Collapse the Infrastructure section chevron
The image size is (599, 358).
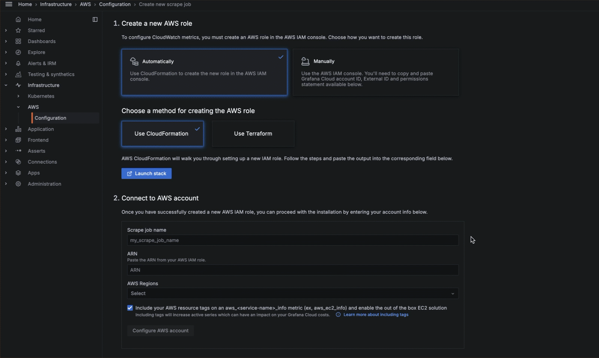6,85
